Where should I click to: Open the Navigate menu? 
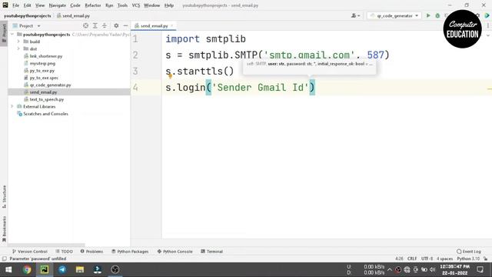coord(58,5)
